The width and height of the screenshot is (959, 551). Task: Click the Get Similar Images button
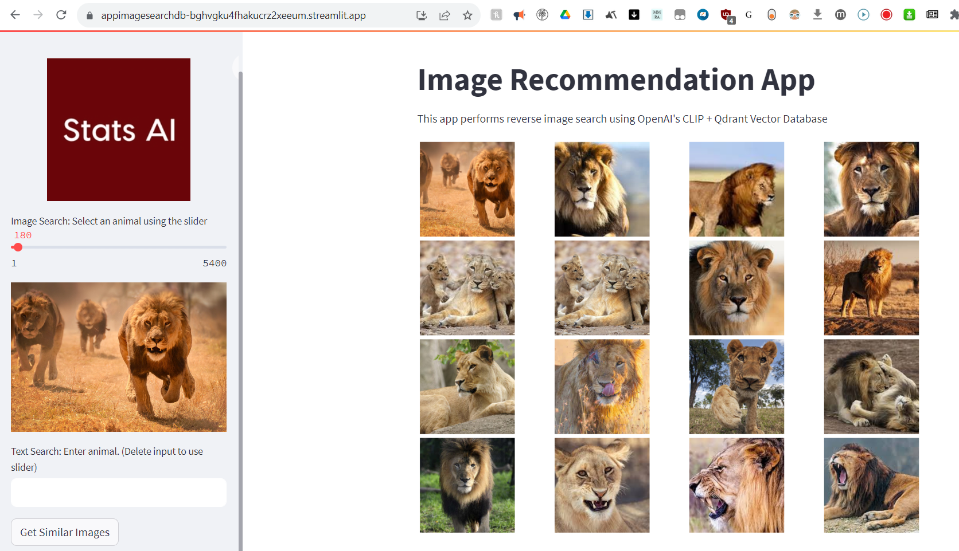click(x=64, y=532)
